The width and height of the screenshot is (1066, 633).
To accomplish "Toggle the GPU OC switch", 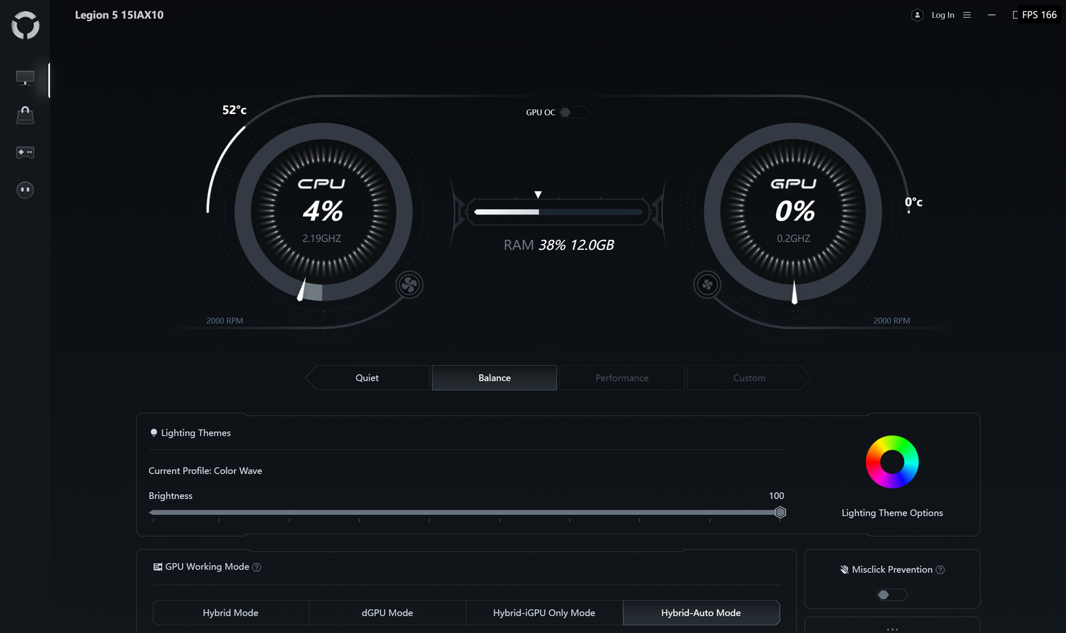I will 574,113.
